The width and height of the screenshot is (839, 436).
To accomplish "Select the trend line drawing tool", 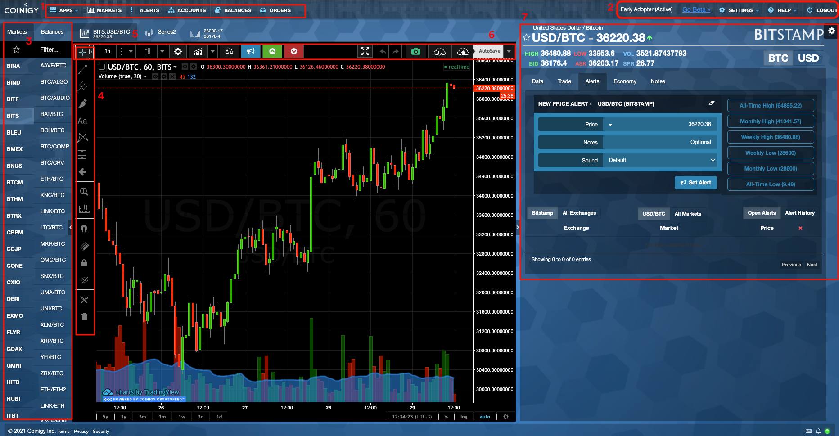I will pos(83,69).
